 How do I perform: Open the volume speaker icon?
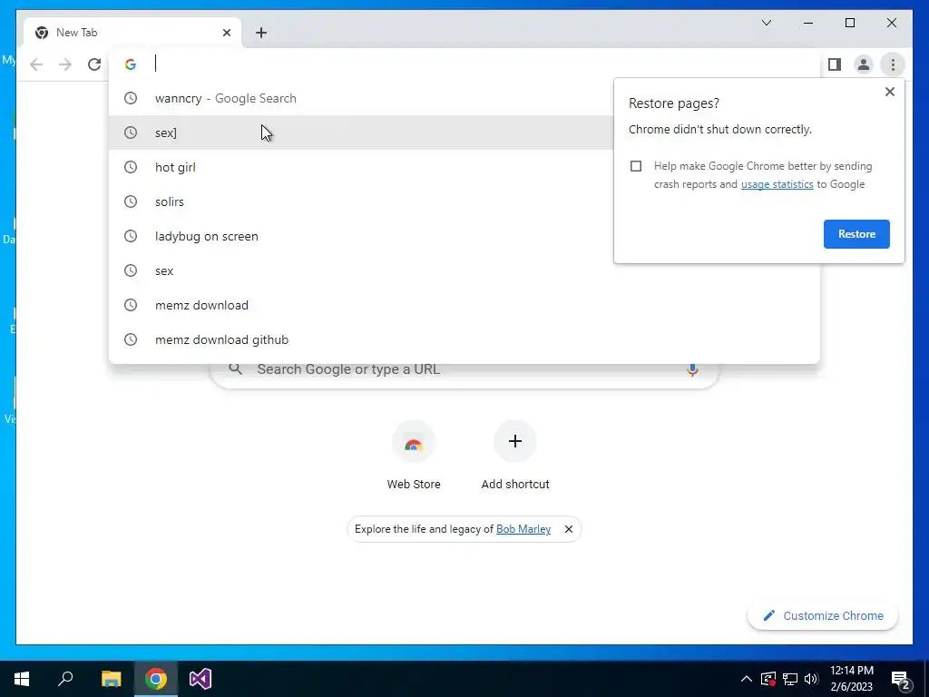coord(811,679)
